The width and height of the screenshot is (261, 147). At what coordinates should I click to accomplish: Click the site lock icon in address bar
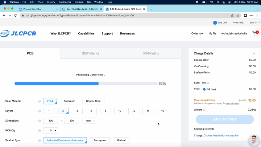23,16
